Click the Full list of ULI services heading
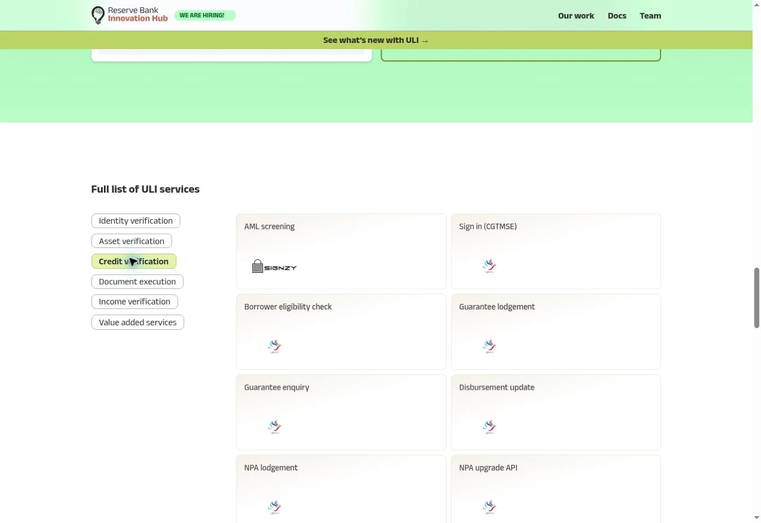Image resolution: width=761 pixels, height=523 pixels. coord(146,189)
